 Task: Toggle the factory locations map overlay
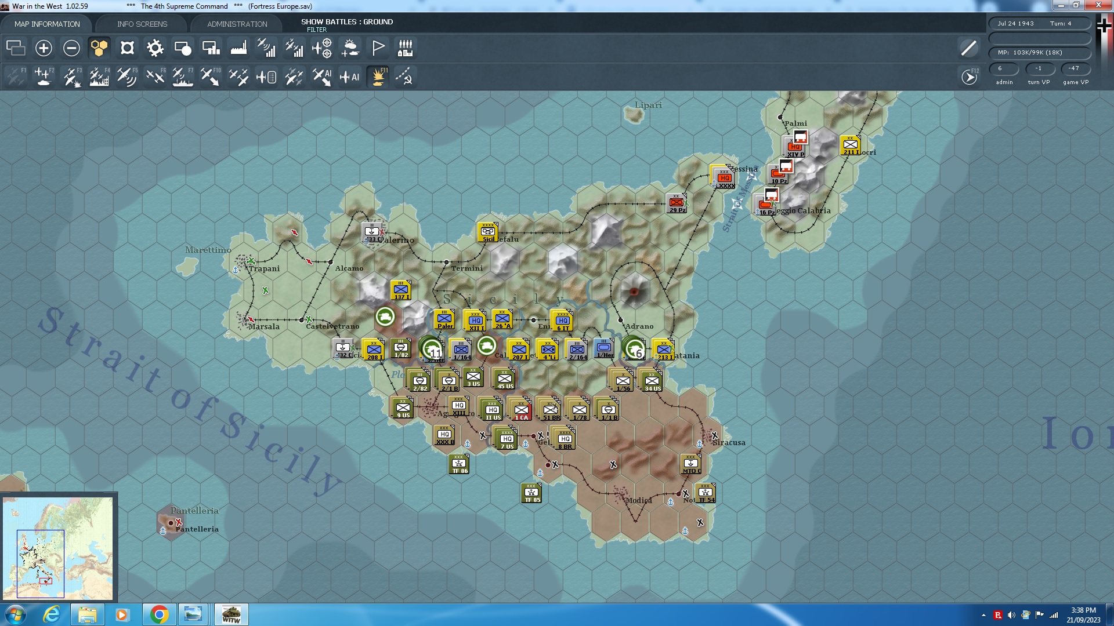pos(238,48)
